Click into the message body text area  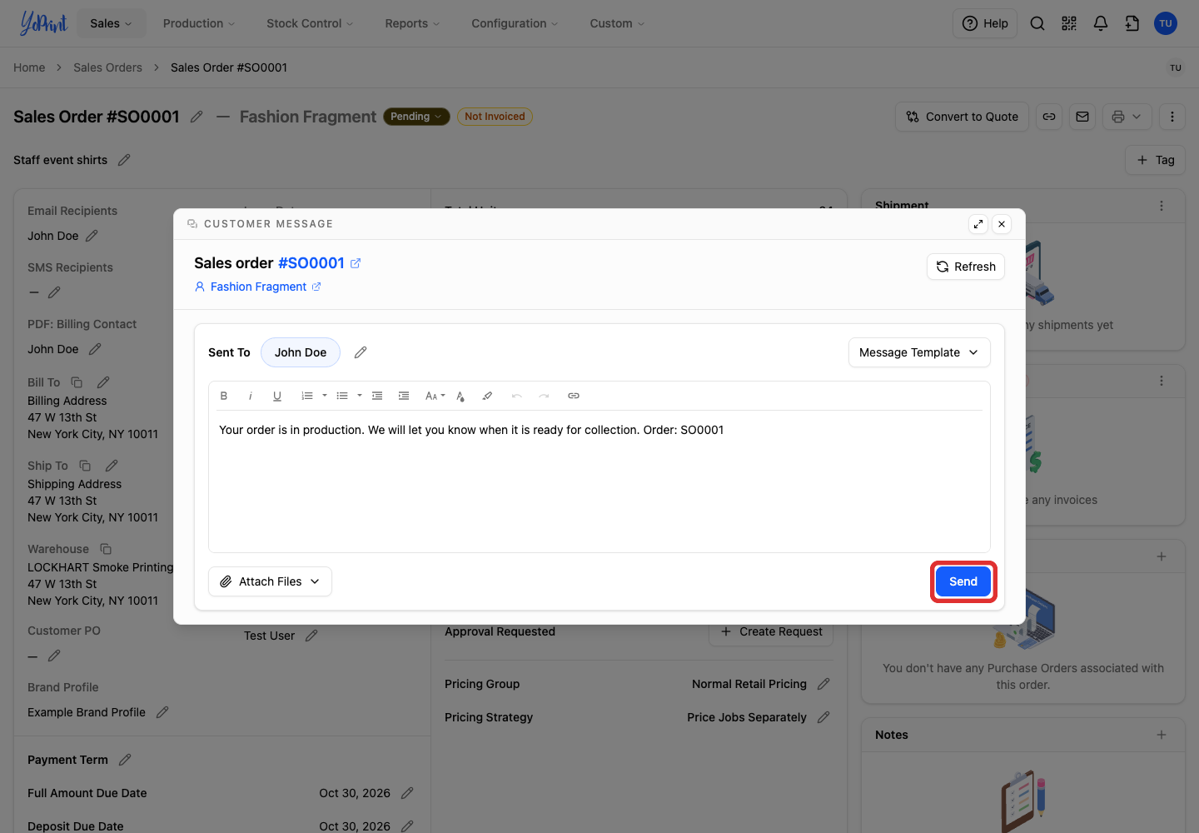[x=599, y=481]
